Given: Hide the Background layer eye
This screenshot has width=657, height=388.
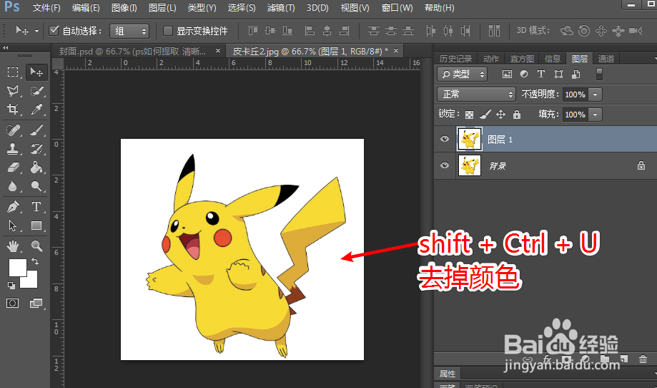Looking at the screenshot, I should coord(445,165).
